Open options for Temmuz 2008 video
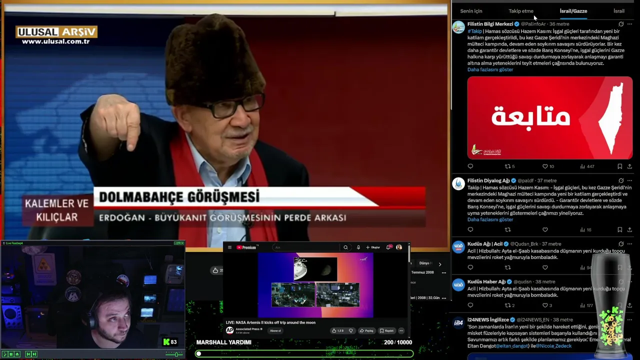Screen dimensions: 640x360 point(443,272)
